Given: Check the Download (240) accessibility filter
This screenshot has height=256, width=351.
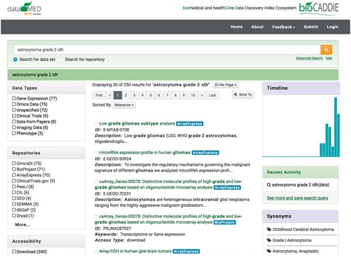Looking at the screenshot, I should click(x=13, y=251).
